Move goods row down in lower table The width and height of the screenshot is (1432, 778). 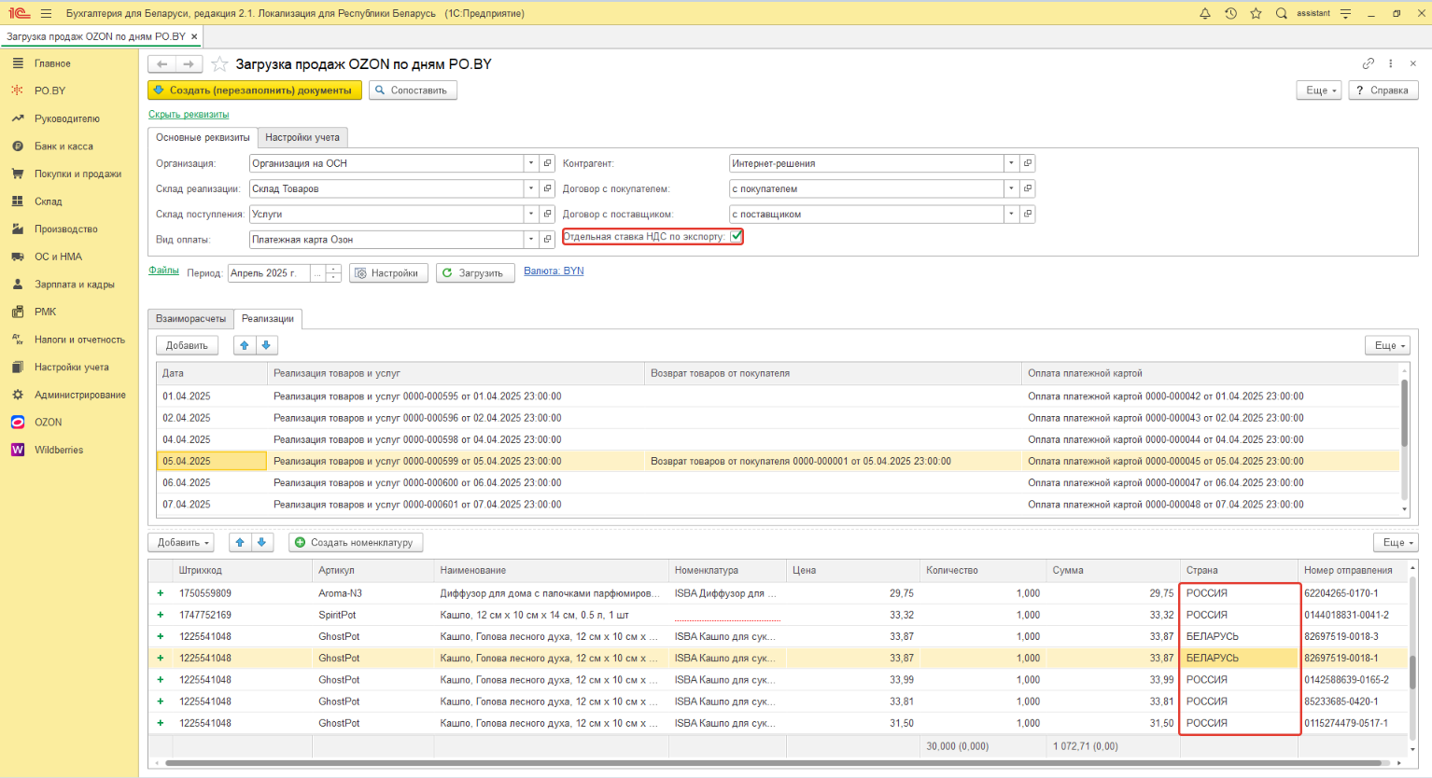coord(262,542)
